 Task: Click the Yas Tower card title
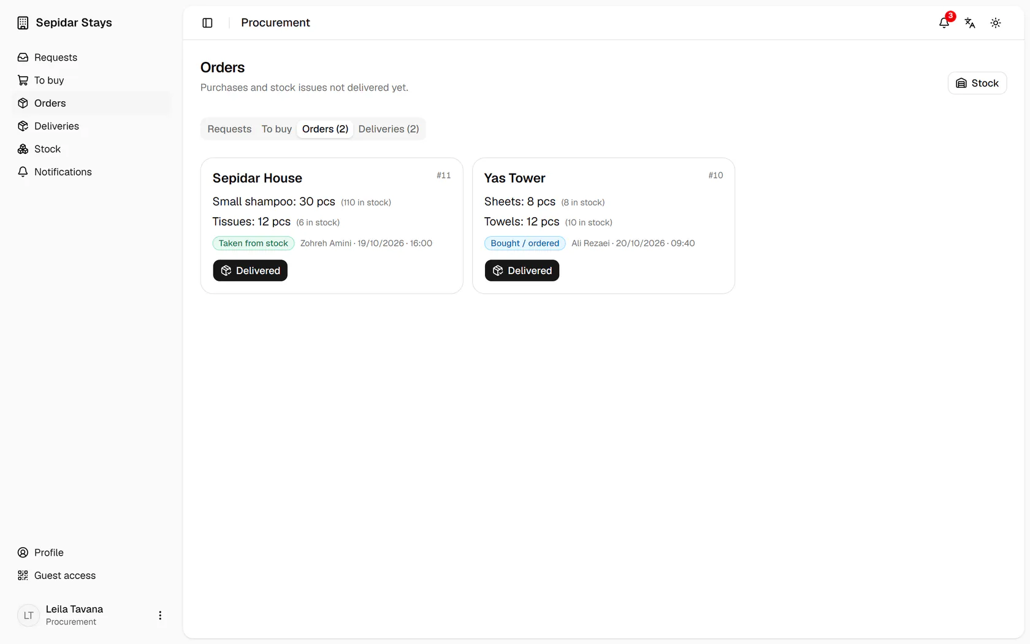tap(514, 178)
